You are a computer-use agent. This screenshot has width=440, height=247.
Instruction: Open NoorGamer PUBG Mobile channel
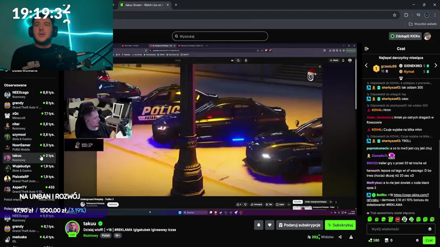point(29,147)
